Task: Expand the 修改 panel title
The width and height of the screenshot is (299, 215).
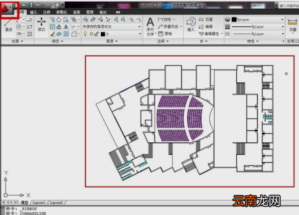Action: tap(57, 41)
